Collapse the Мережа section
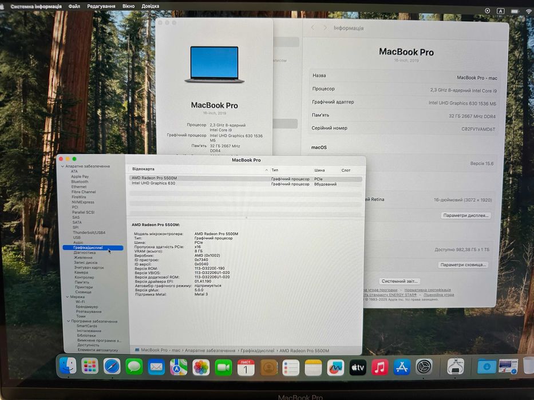This screenshot has height=400, width=534. [x=68, y=297]
